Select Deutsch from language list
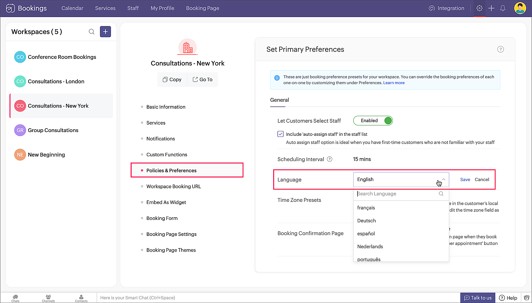Screen dimensions: 532x303 tap(366, 220)
